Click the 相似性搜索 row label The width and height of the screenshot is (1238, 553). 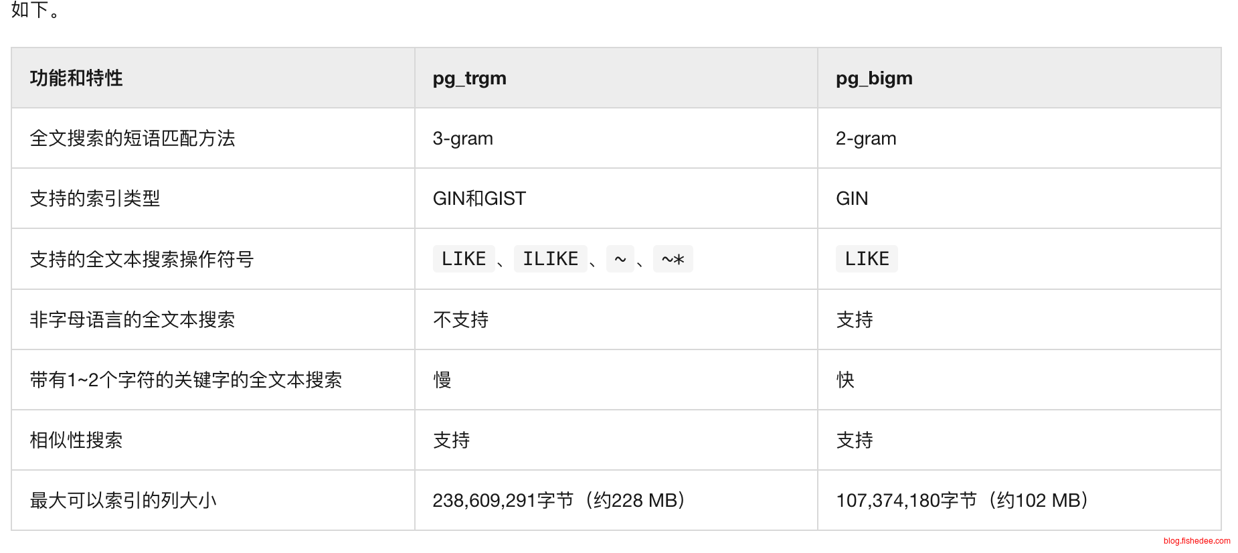[76, 440]
